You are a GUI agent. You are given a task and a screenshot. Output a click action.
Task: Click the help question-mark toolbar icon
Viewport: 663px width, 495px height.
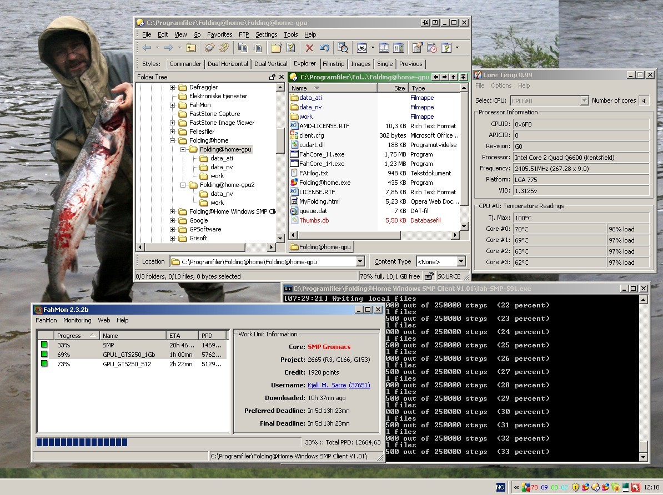pos(446,48)
